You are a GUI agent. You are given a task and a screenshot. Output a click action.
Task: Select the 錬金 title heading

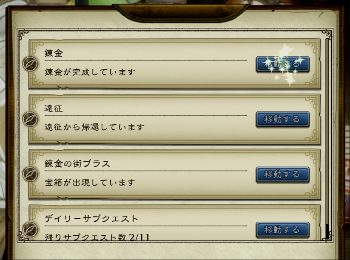pyautogui.click(x=54, y=53)
